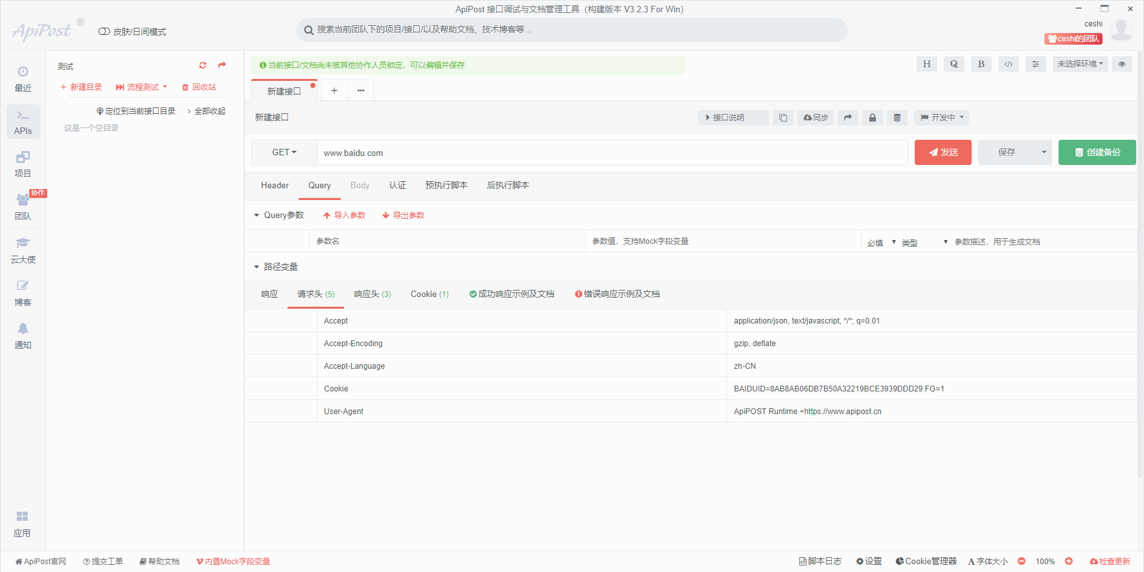1144x572 pixels.
Task: Click the user avatar icon
Action: click(x=1121, y=30)
